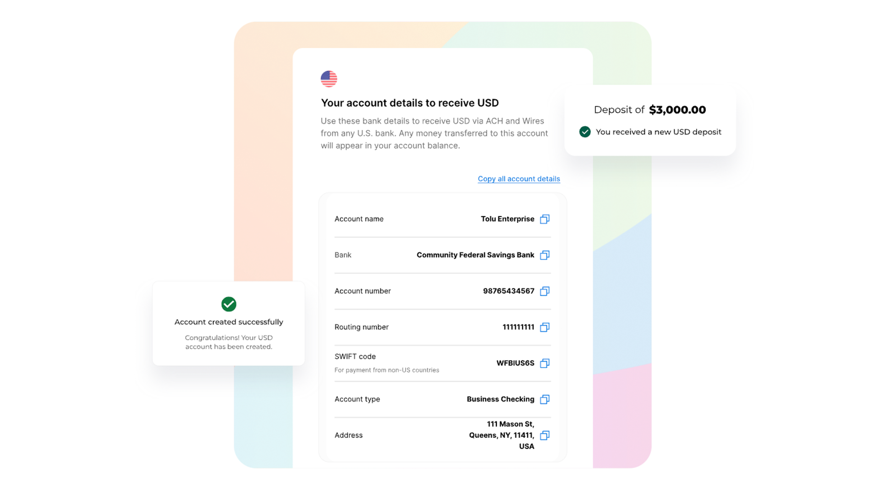Copy account number 98765434567

coord(544,291)
